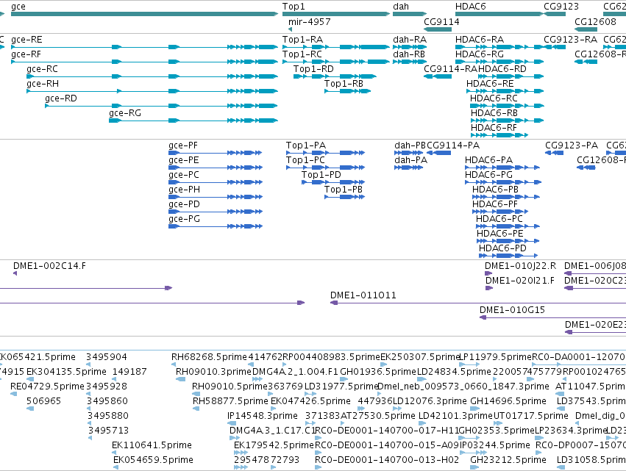
Task: Click protein label CG9114-PA
Action: (x=453, y=145)
